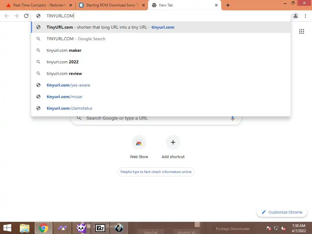This screenshot has height=234, width=312.
Task: Open the Chrome profile avatar
Action: (x=296, y=16)
